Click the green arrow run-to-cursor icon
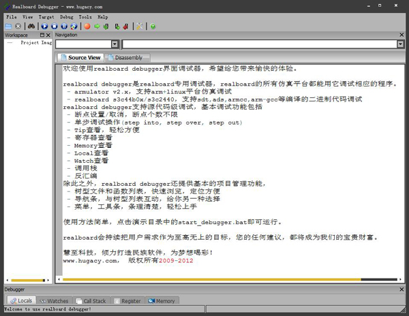This screenshot has width=409, height=316. (97, 27)
